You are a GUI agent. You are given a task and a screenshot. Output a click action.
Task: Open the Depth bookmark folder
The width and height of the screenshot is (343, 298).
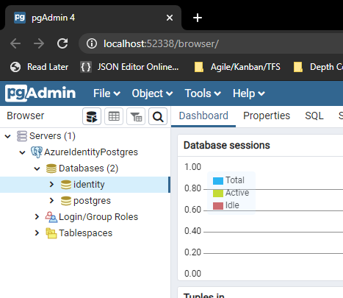[318, 67]
